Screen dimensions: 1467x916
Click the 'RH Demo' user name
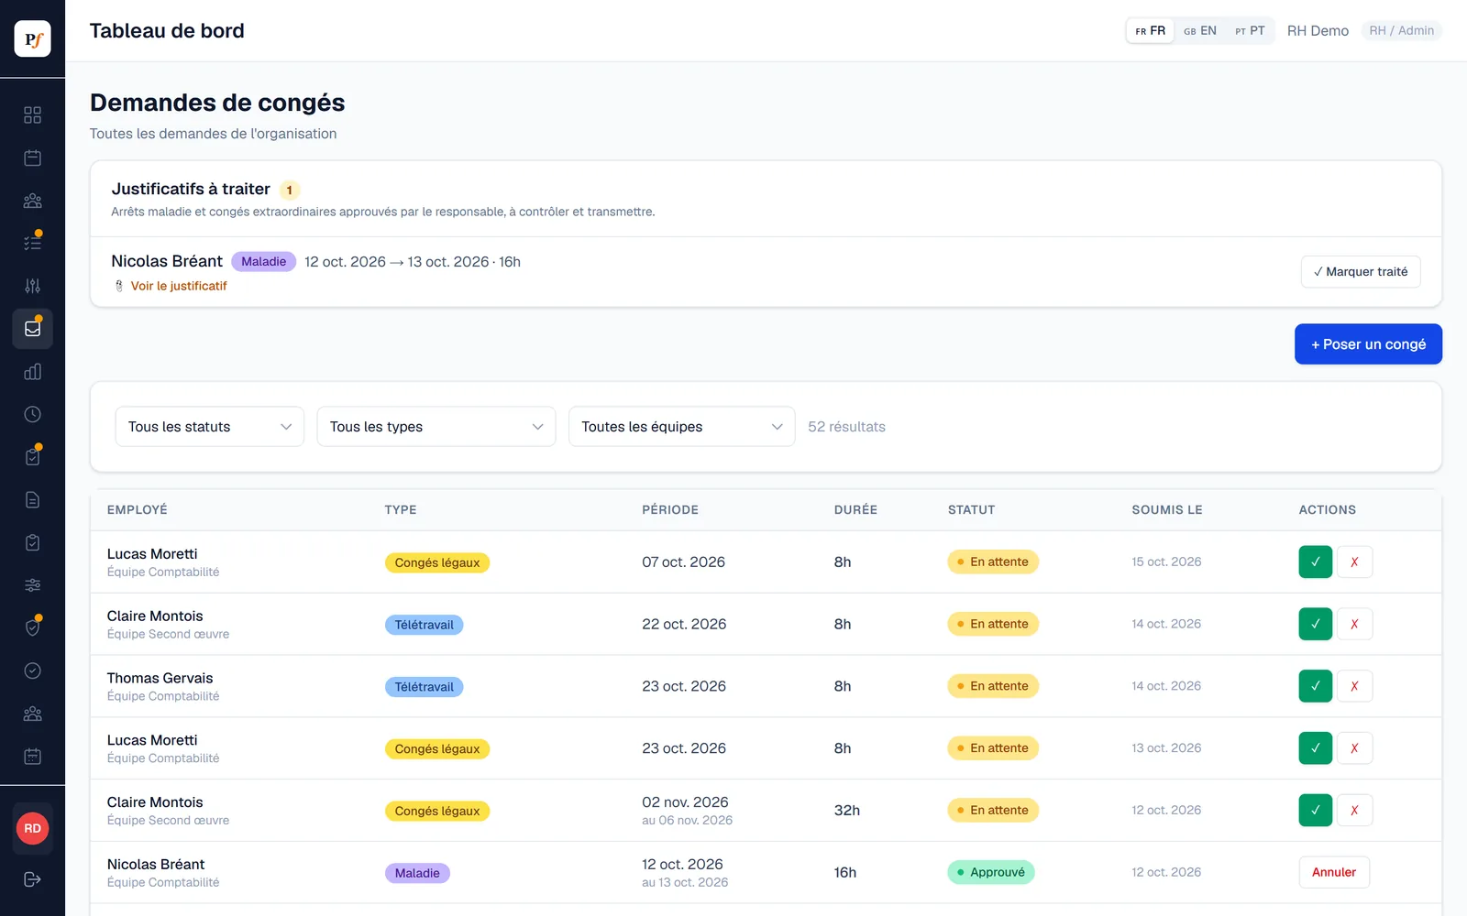(1318, 31)
